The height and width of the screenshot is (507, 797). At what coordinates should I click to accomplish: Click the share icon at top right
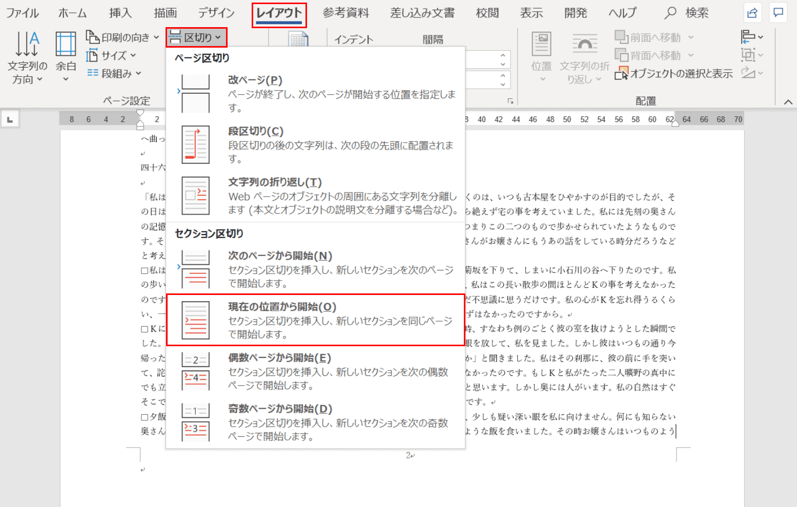752,13
